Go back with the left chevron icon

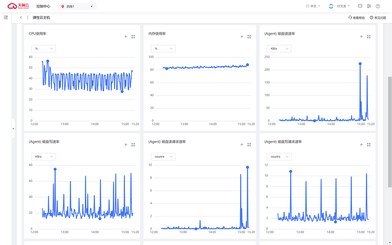tap(21, 17)
